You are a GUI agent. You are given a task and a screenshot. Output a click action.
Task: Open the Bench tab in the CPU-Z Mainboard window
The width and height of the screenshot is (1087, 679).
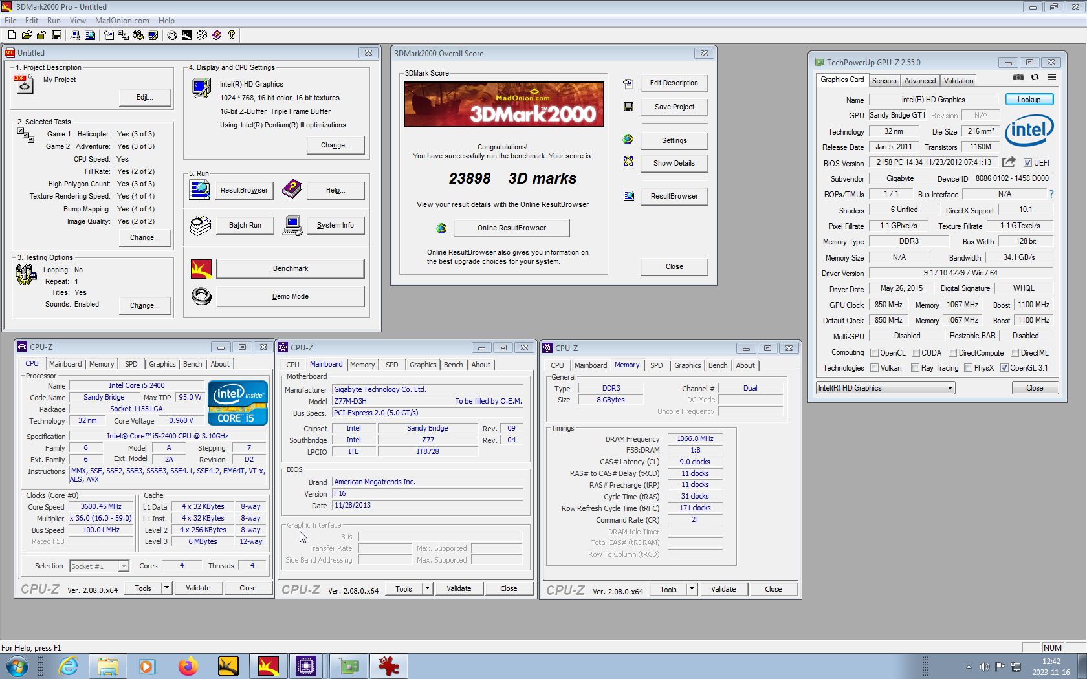point(453,365)
